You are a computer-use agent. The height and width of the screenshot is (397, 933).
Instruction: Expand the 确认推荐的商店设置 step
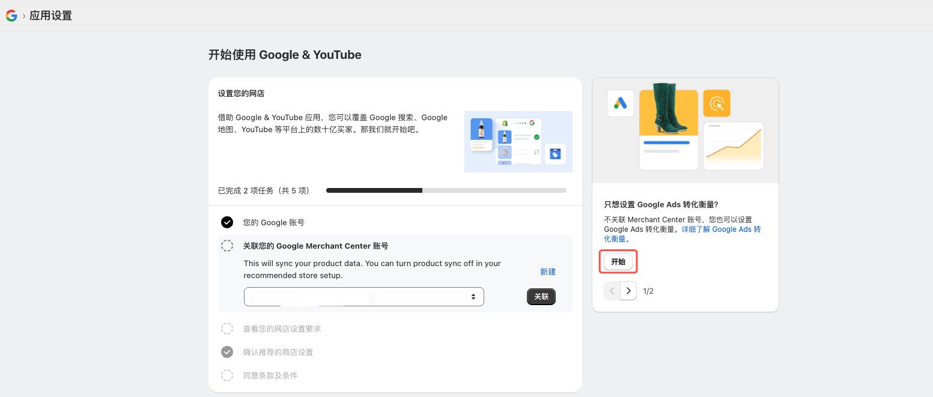278,352
